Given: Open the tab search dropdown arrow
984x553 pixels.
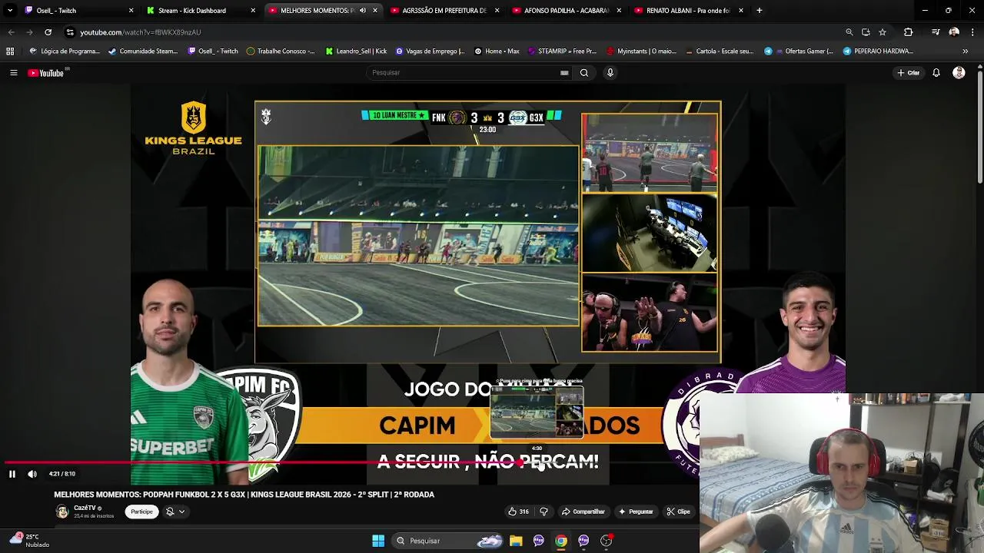Looking at the screenshot, I should point(10,11).
